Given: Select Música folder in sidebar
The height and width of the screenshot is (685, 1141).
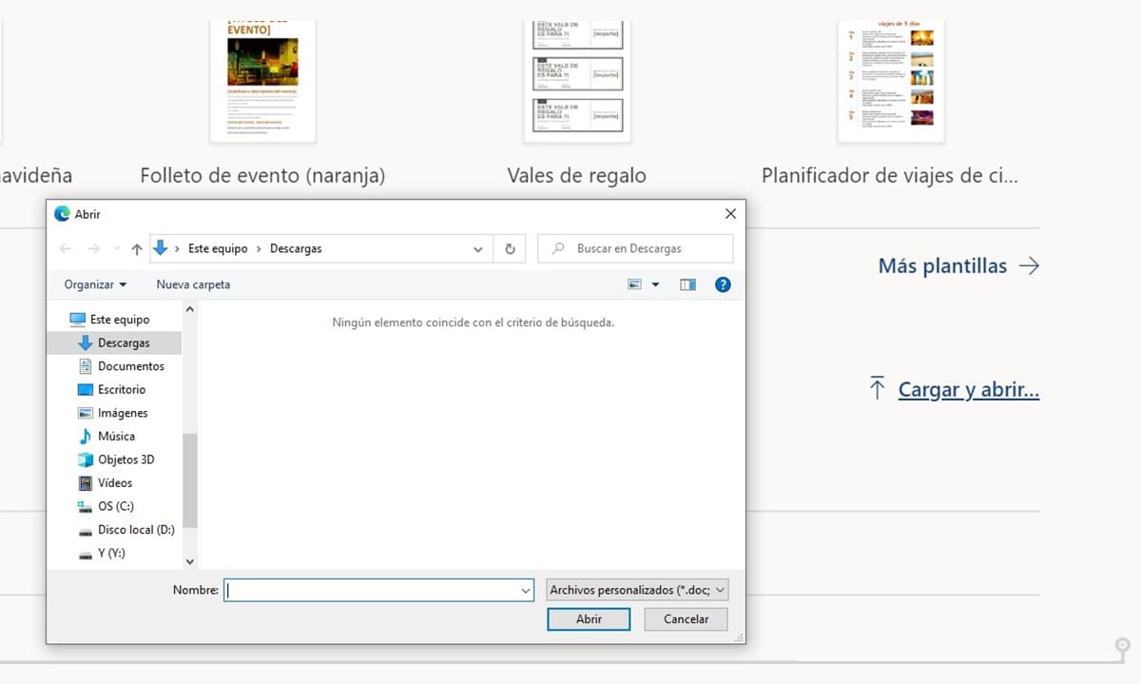Looking at the screenshot, I should click(x=106, y=436).
